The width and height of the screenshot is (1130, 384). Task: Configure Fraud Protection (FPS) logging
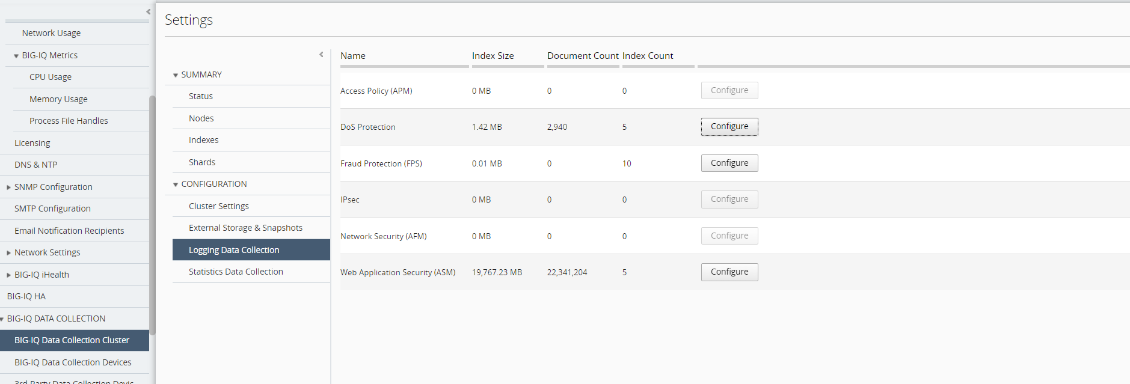pos(729,163)
